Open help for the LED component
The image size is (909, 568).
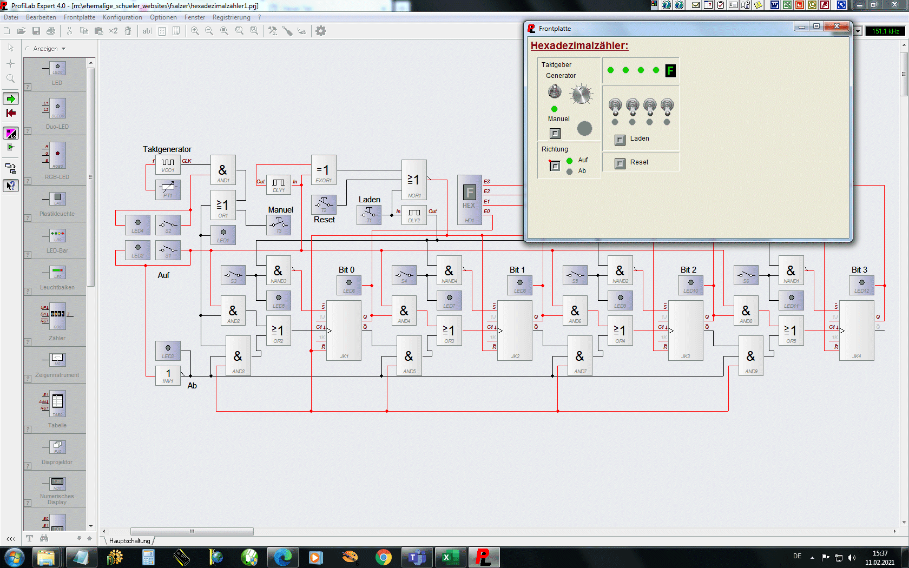pos(28,87)
